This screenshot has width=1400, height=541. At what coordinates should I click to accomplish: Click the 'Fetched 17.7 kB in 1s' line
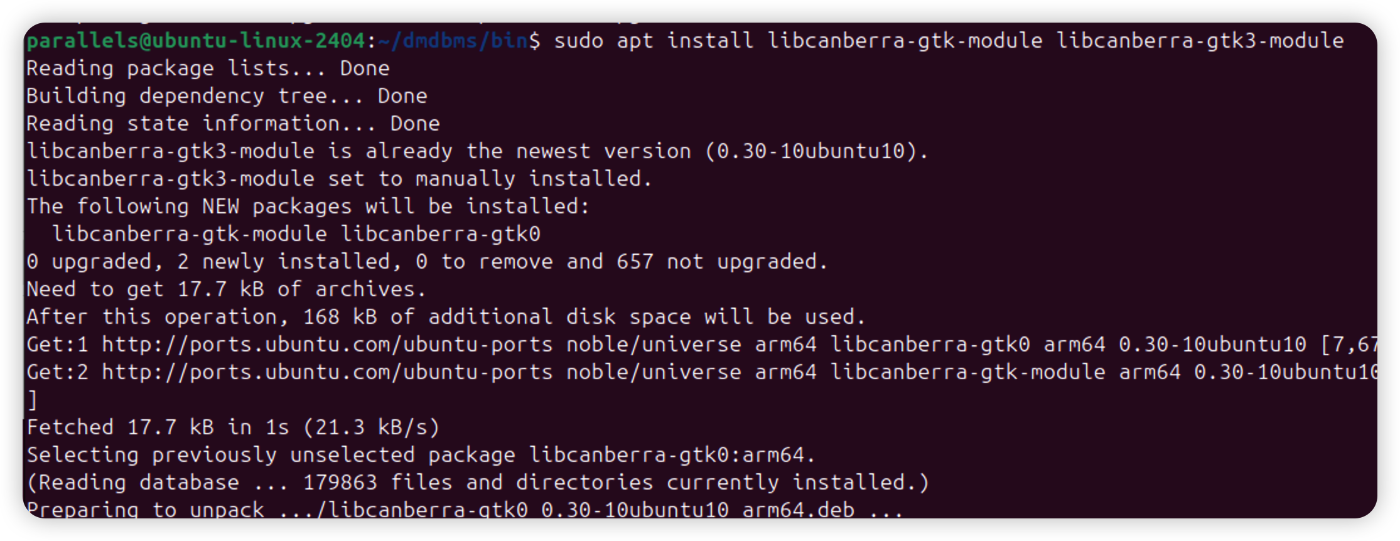pos(233,427)
